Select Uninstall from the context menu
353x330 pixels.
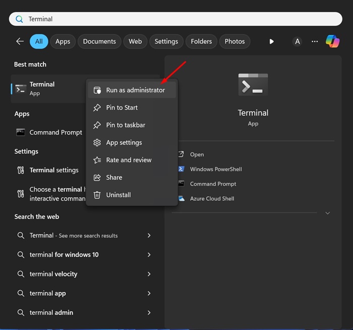coord(118,195)
